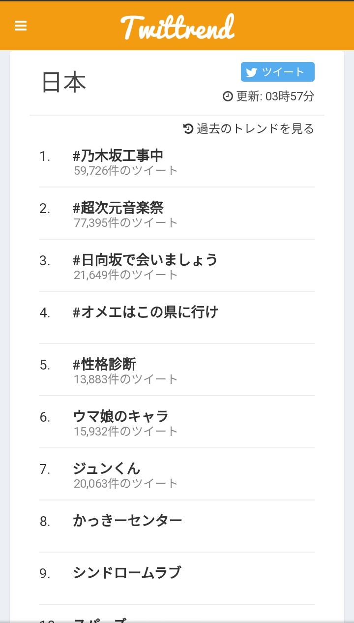
Task: Click the update time clock icon
Action: pyautogui.click(x=228, y=96)
